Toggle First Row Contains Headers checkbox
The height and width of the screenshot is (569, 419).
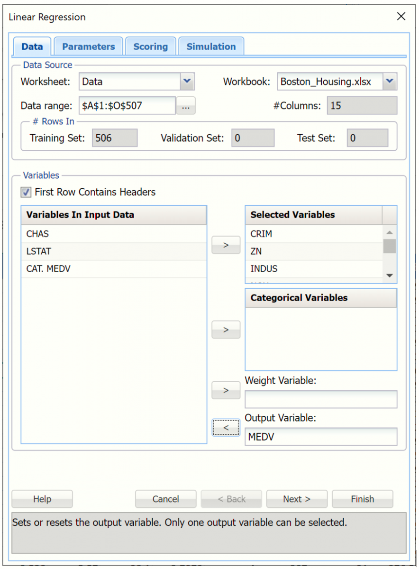[x=26, y=192]
